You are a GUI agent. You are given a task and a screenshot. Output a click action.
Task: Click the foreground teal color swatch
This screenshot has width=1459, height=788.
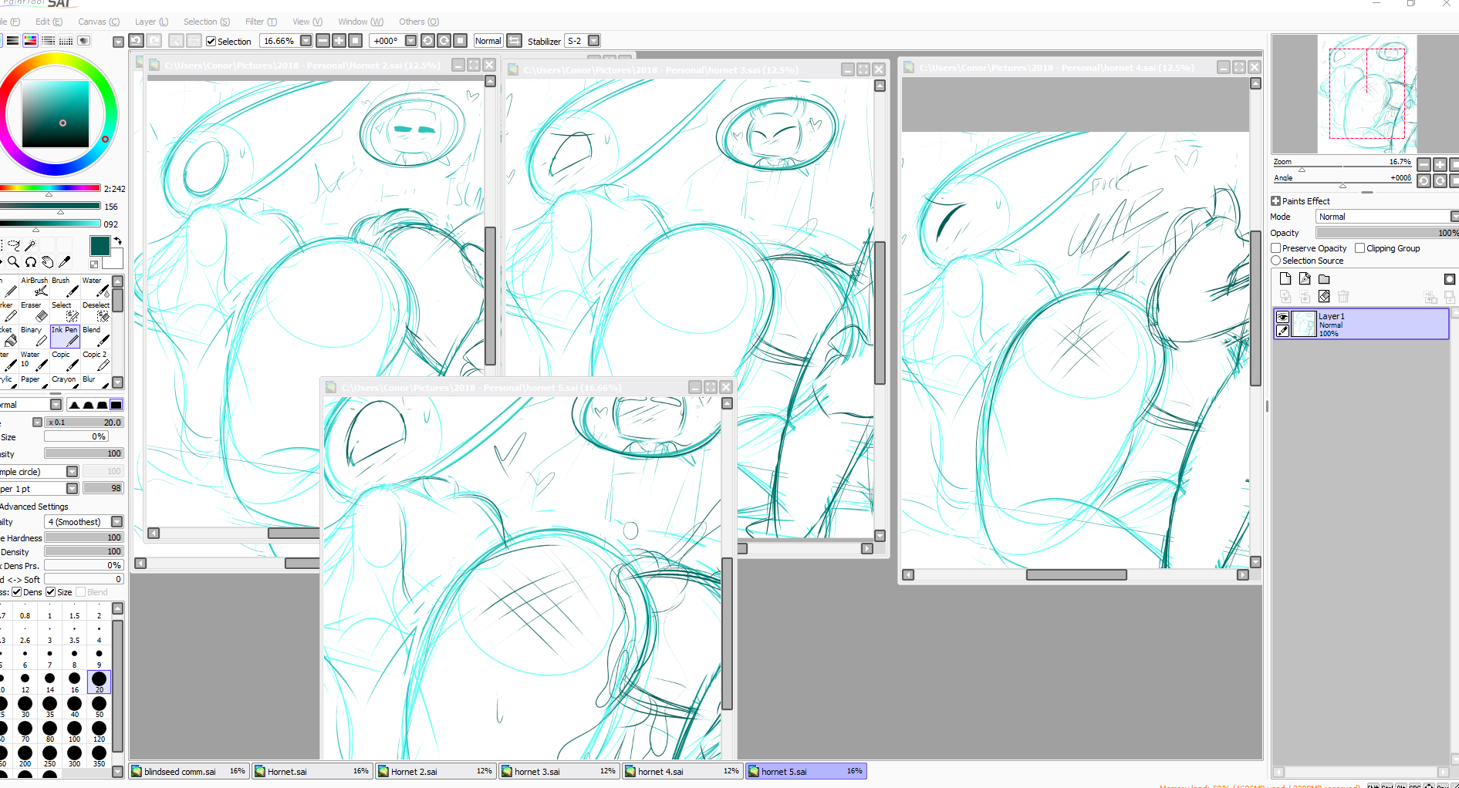100,246
